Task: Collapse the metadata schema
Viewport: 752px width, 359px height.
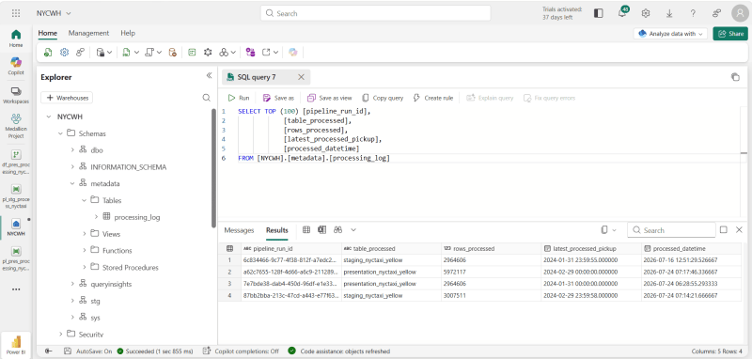Action: pos(72,183)
